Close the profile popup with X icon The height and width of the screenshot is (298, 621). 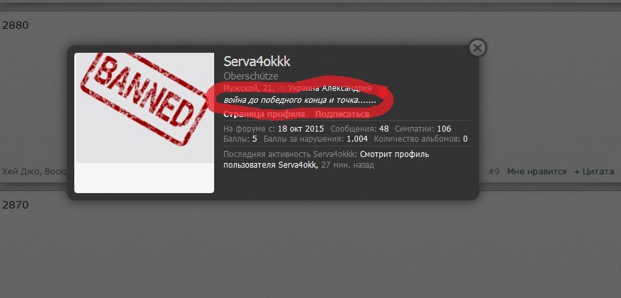(x=478, y=48)
